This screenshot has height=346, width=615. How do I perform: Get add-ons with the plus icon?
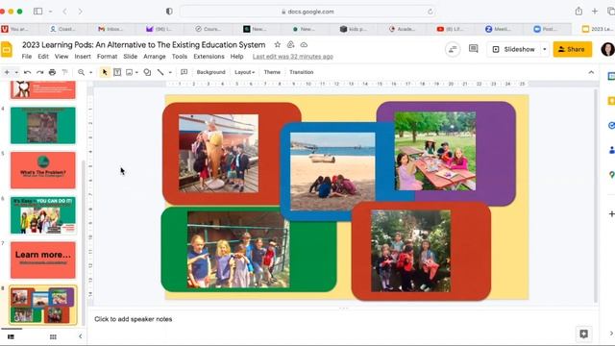point(611,213)
